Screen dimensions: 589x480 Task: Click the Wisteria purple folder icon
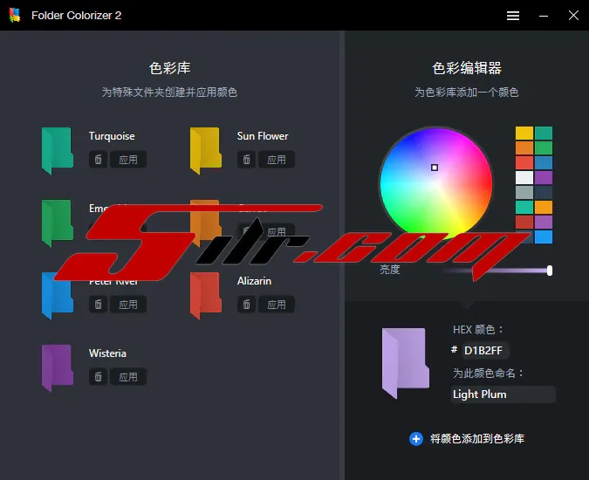pos(58,367)
